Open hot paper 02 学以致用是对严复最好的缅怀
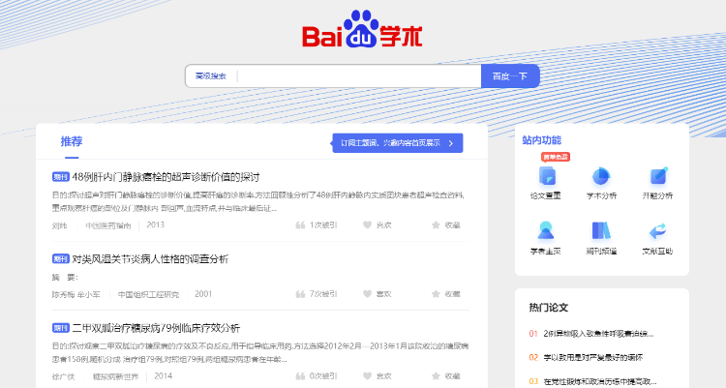This screenshot has width=726, height=388. click(x=592, y=357)
